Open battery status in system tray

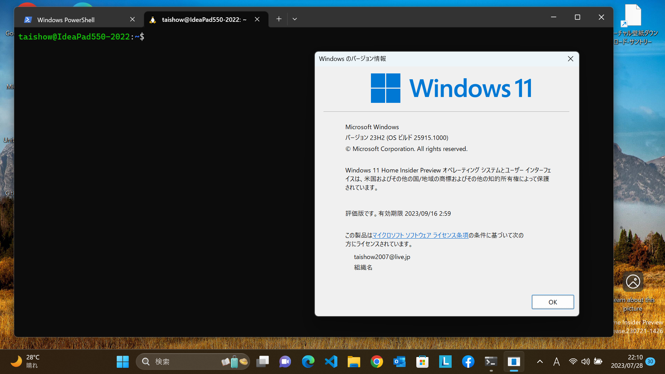click(598, 362)
